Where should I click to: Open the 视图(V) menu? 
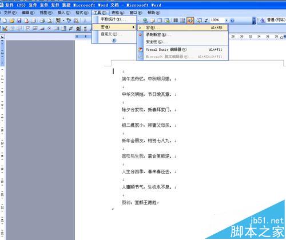click(x=46, y=13)
